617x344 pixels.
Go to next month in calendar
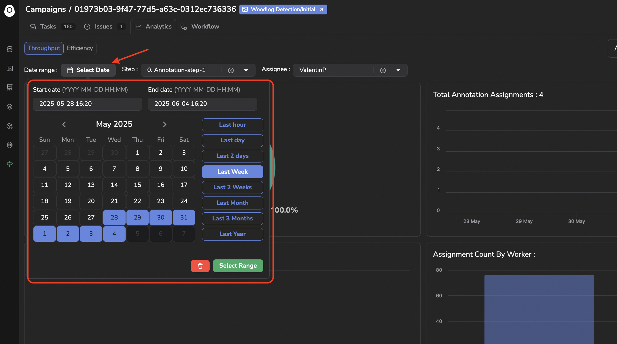(x=164, y=124)
